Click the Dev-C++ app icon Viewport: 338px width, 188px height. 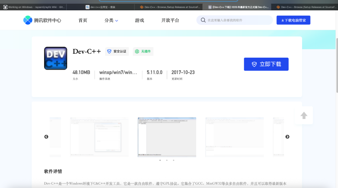point(56,58)
